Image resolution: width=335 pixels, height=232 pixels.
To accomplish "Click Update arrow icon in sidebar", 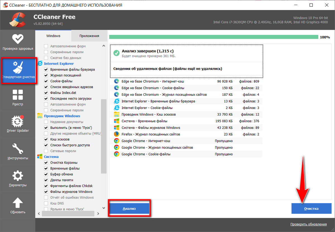I will click(x=18, y=202).
